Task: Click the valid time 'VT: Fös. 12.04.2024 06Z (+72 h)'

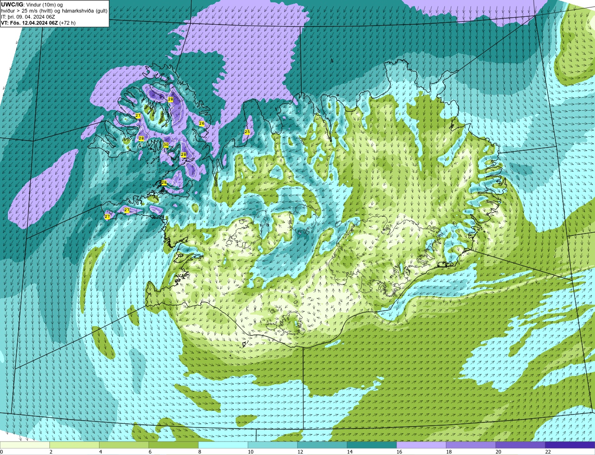Action: [x=38, y=23]
